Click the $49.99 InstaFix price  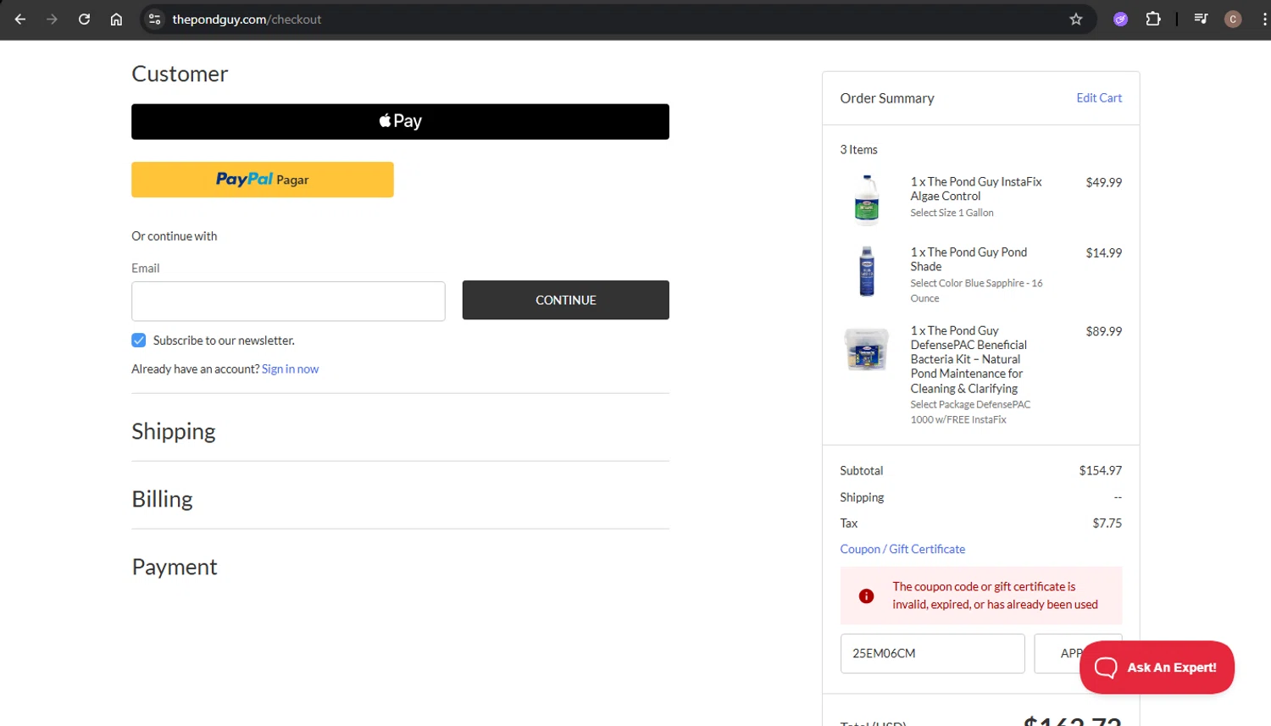(x=1103, y=182)
